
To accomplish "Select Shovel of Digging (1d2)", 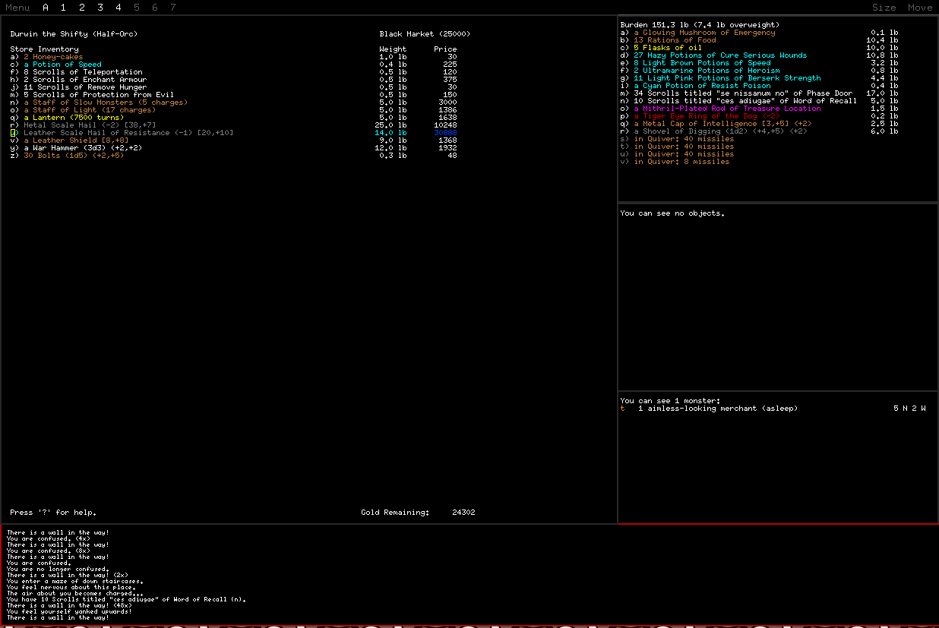I will [760, 131].
